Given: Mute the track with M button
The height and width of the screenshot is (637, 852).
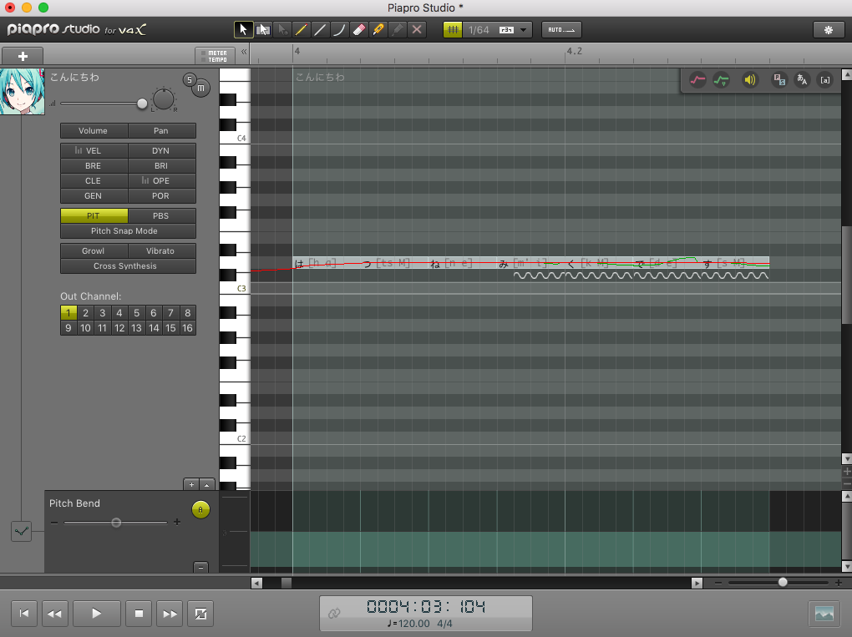Looking at the screenshot, I should click(x=201, y=88).
